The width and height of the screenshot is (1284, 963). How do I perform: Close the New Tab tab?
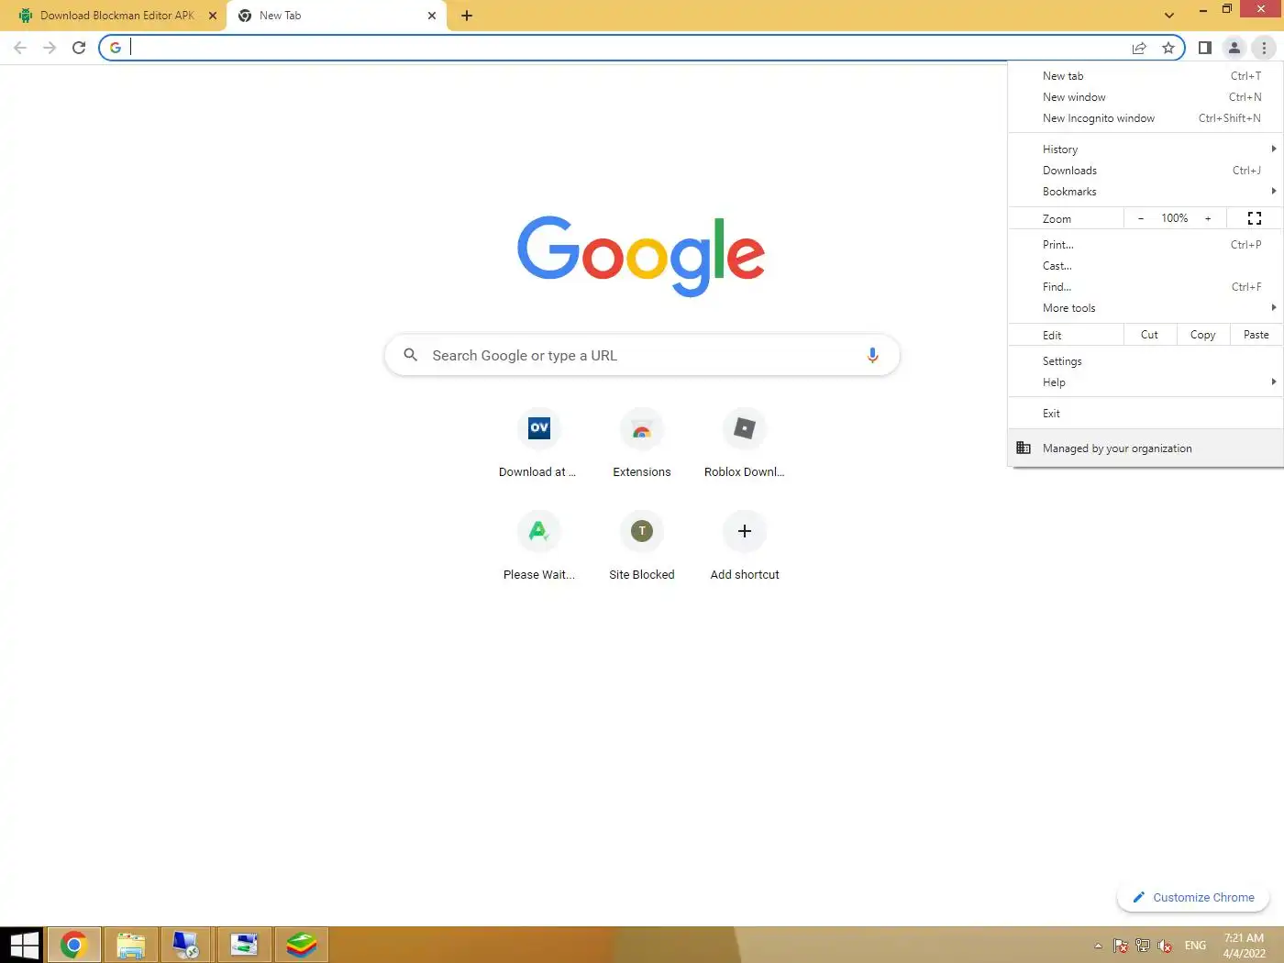pyautogui.click(x=432, y=16)
